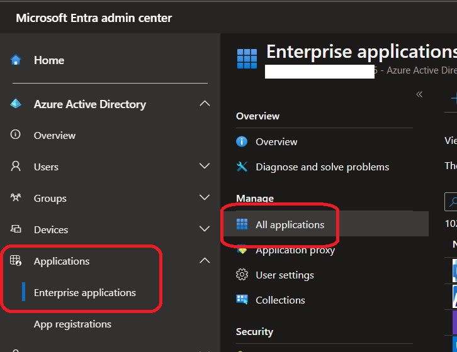
Task: Click the Devices icon in sidebar
Action: (16, 229)
